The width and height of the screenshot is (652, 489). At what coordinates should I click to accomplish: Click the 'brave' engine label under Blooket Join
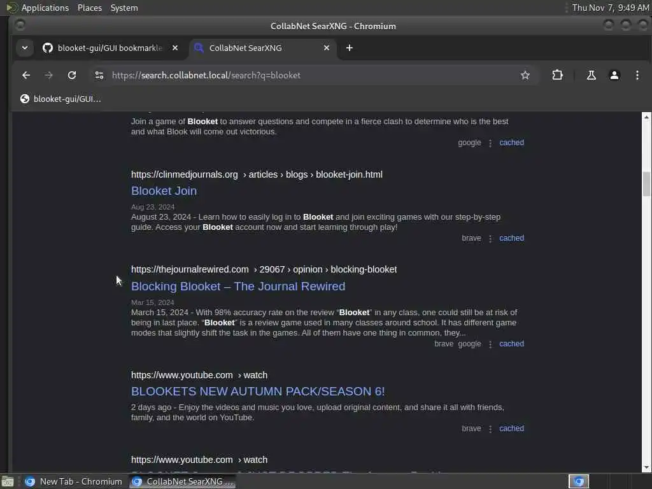click(x=471, y=238)
